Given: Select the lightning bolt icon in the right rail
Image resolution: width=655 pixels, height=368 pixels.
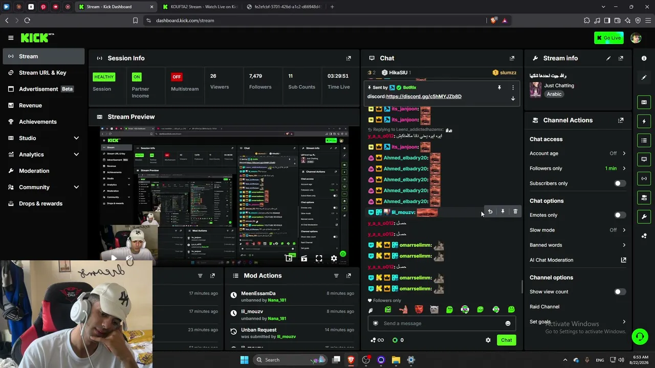Looking at the screenshot, I should (644, 122).
